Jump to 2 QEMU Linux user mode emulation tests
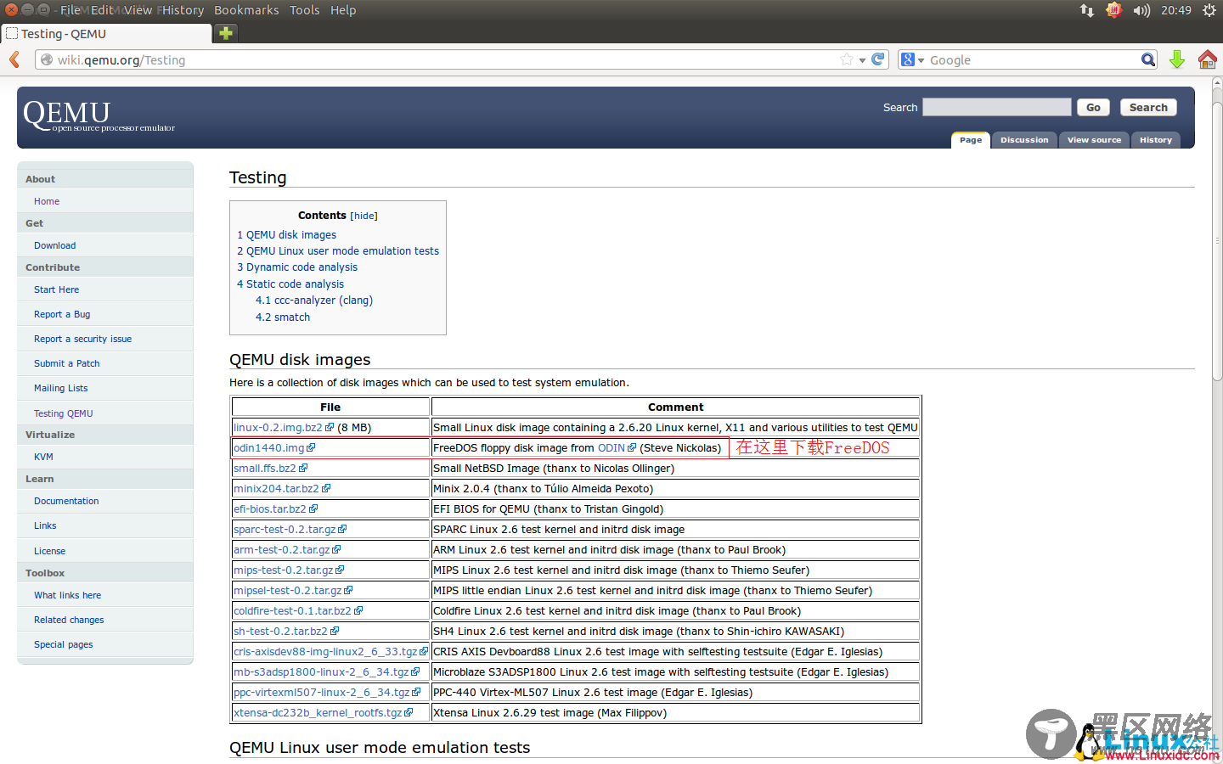This screenshot has height=764, width=1223. (x=338, y=251)
